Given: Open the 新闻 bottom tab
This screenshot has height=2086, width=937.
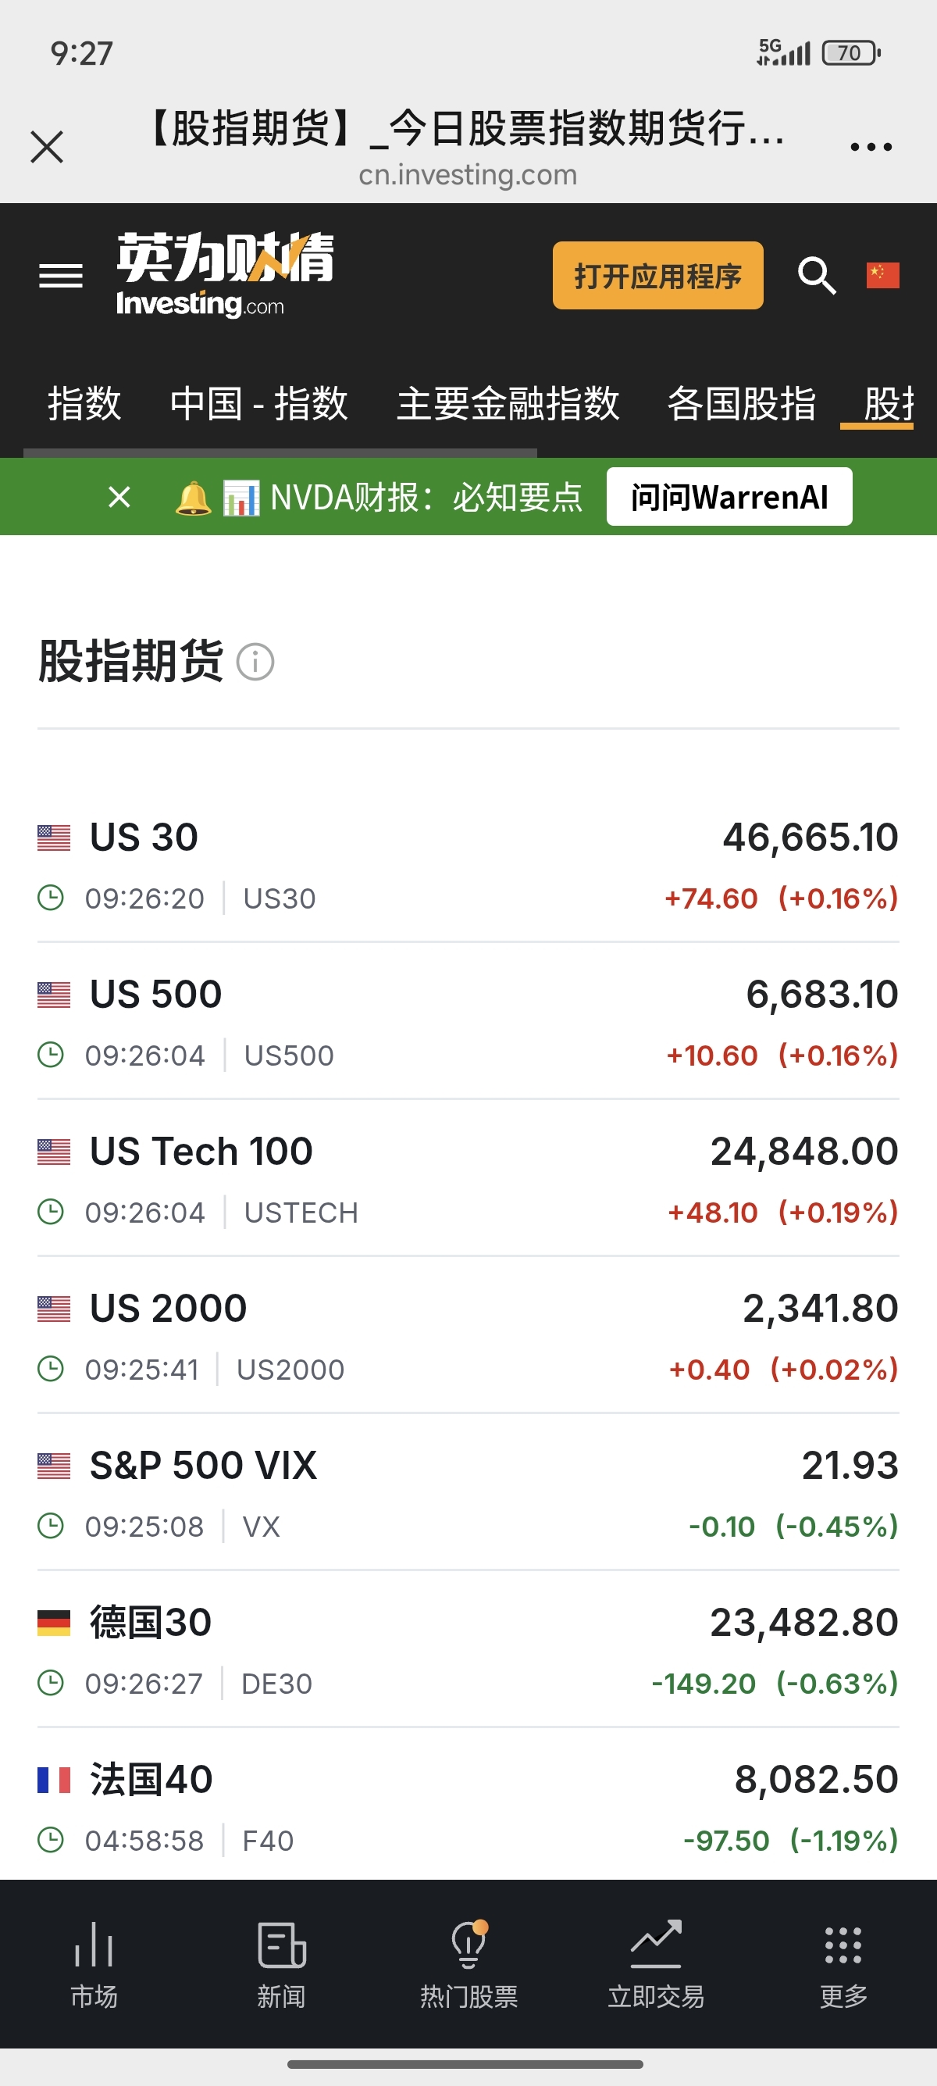Looking at the screenshot, I should 281,1963.
